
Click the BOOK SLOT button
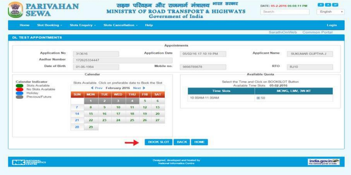tap(158, 142)
